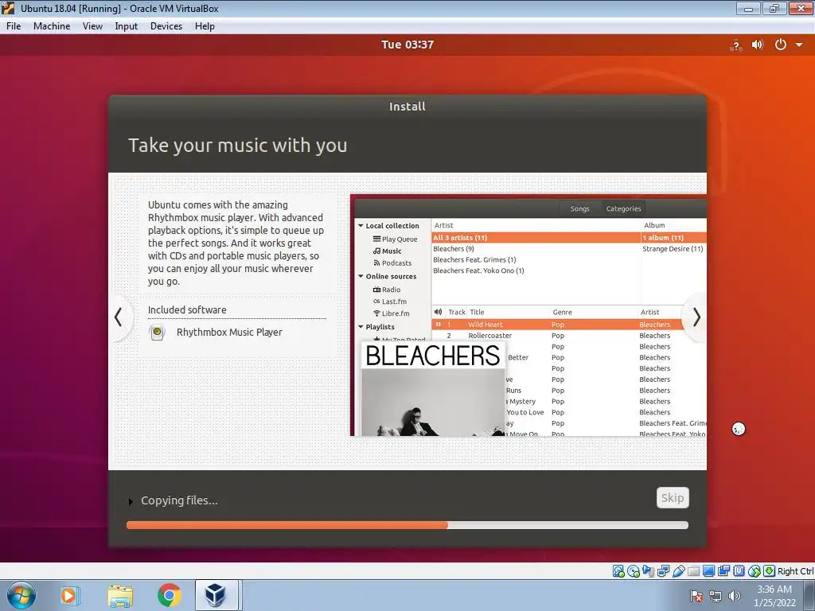Click the recording status icon

tap(723, 571)
